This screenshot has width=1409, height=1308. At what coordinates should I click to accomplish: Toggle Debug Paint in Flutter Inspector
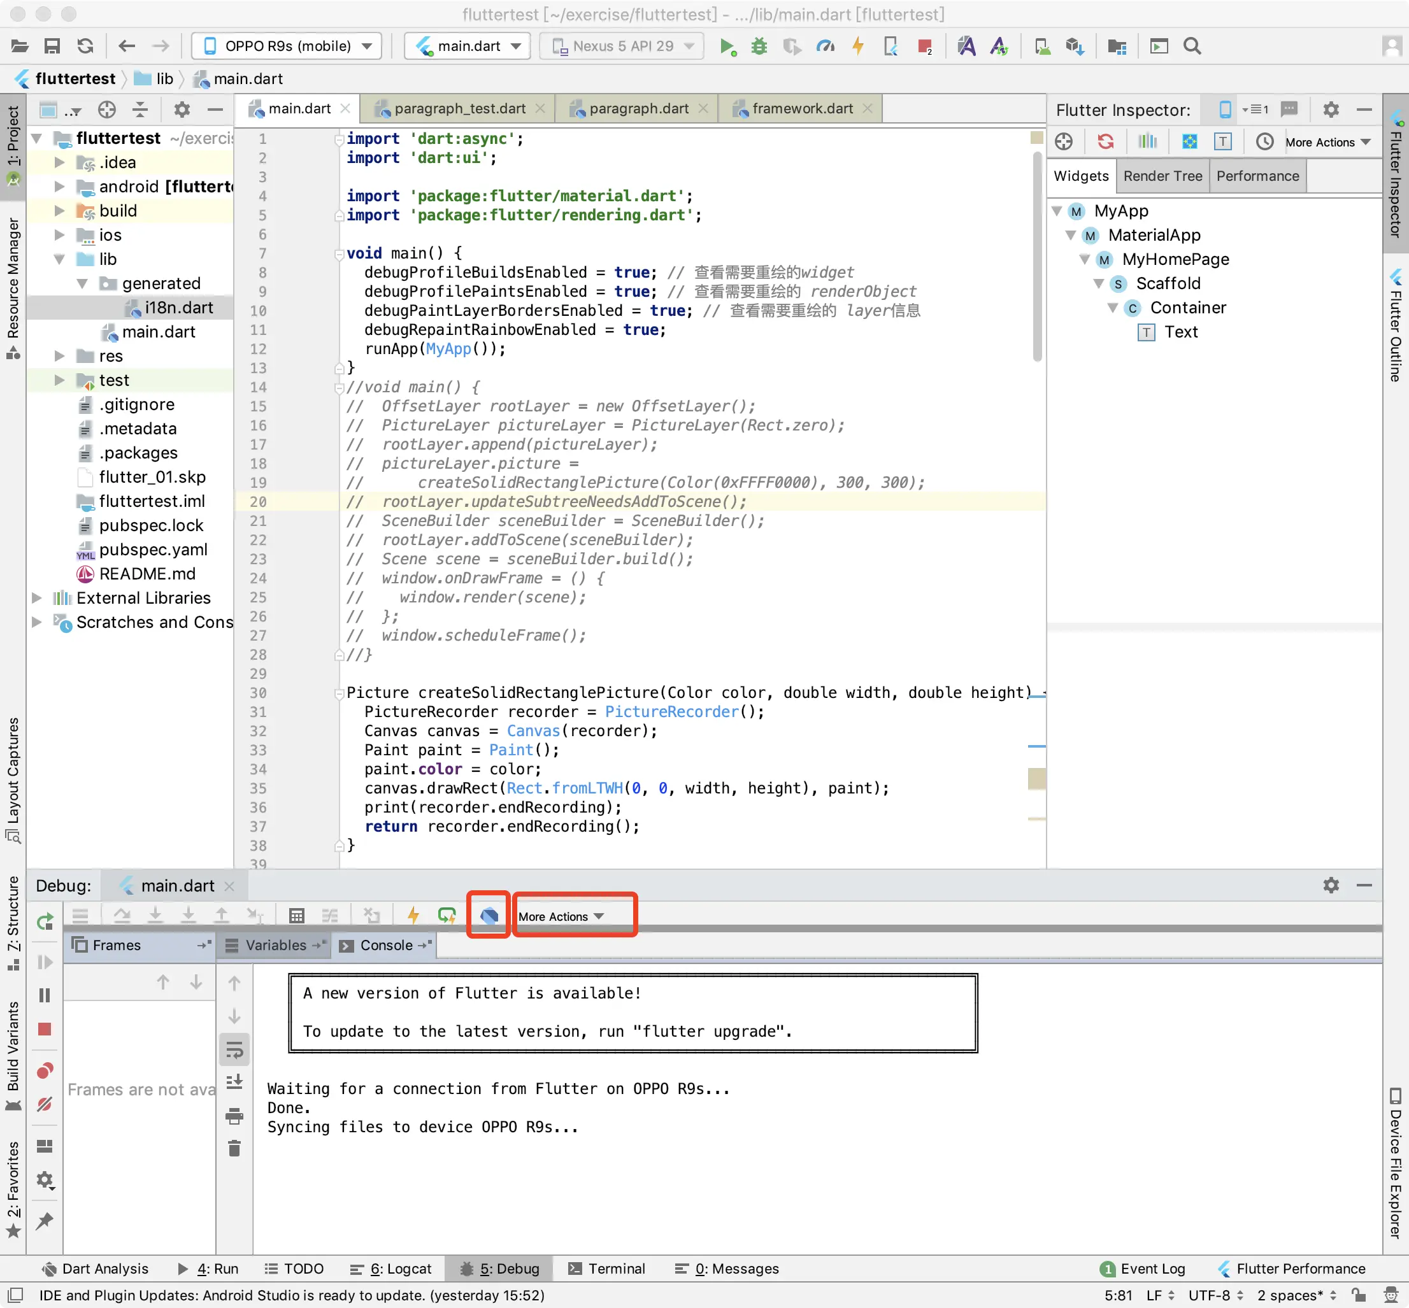tap(1189, 141)
